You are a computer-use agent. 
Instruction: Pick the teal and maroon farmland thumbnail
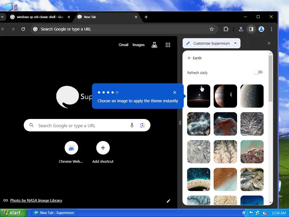pyautogui.click(x=252, y=152)
